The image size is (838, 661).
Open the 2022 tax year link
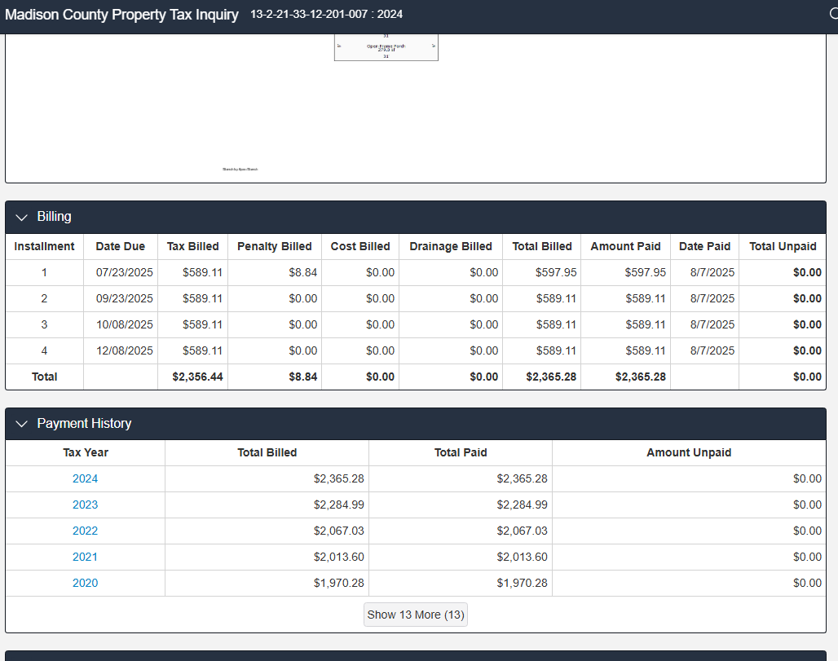85,531
